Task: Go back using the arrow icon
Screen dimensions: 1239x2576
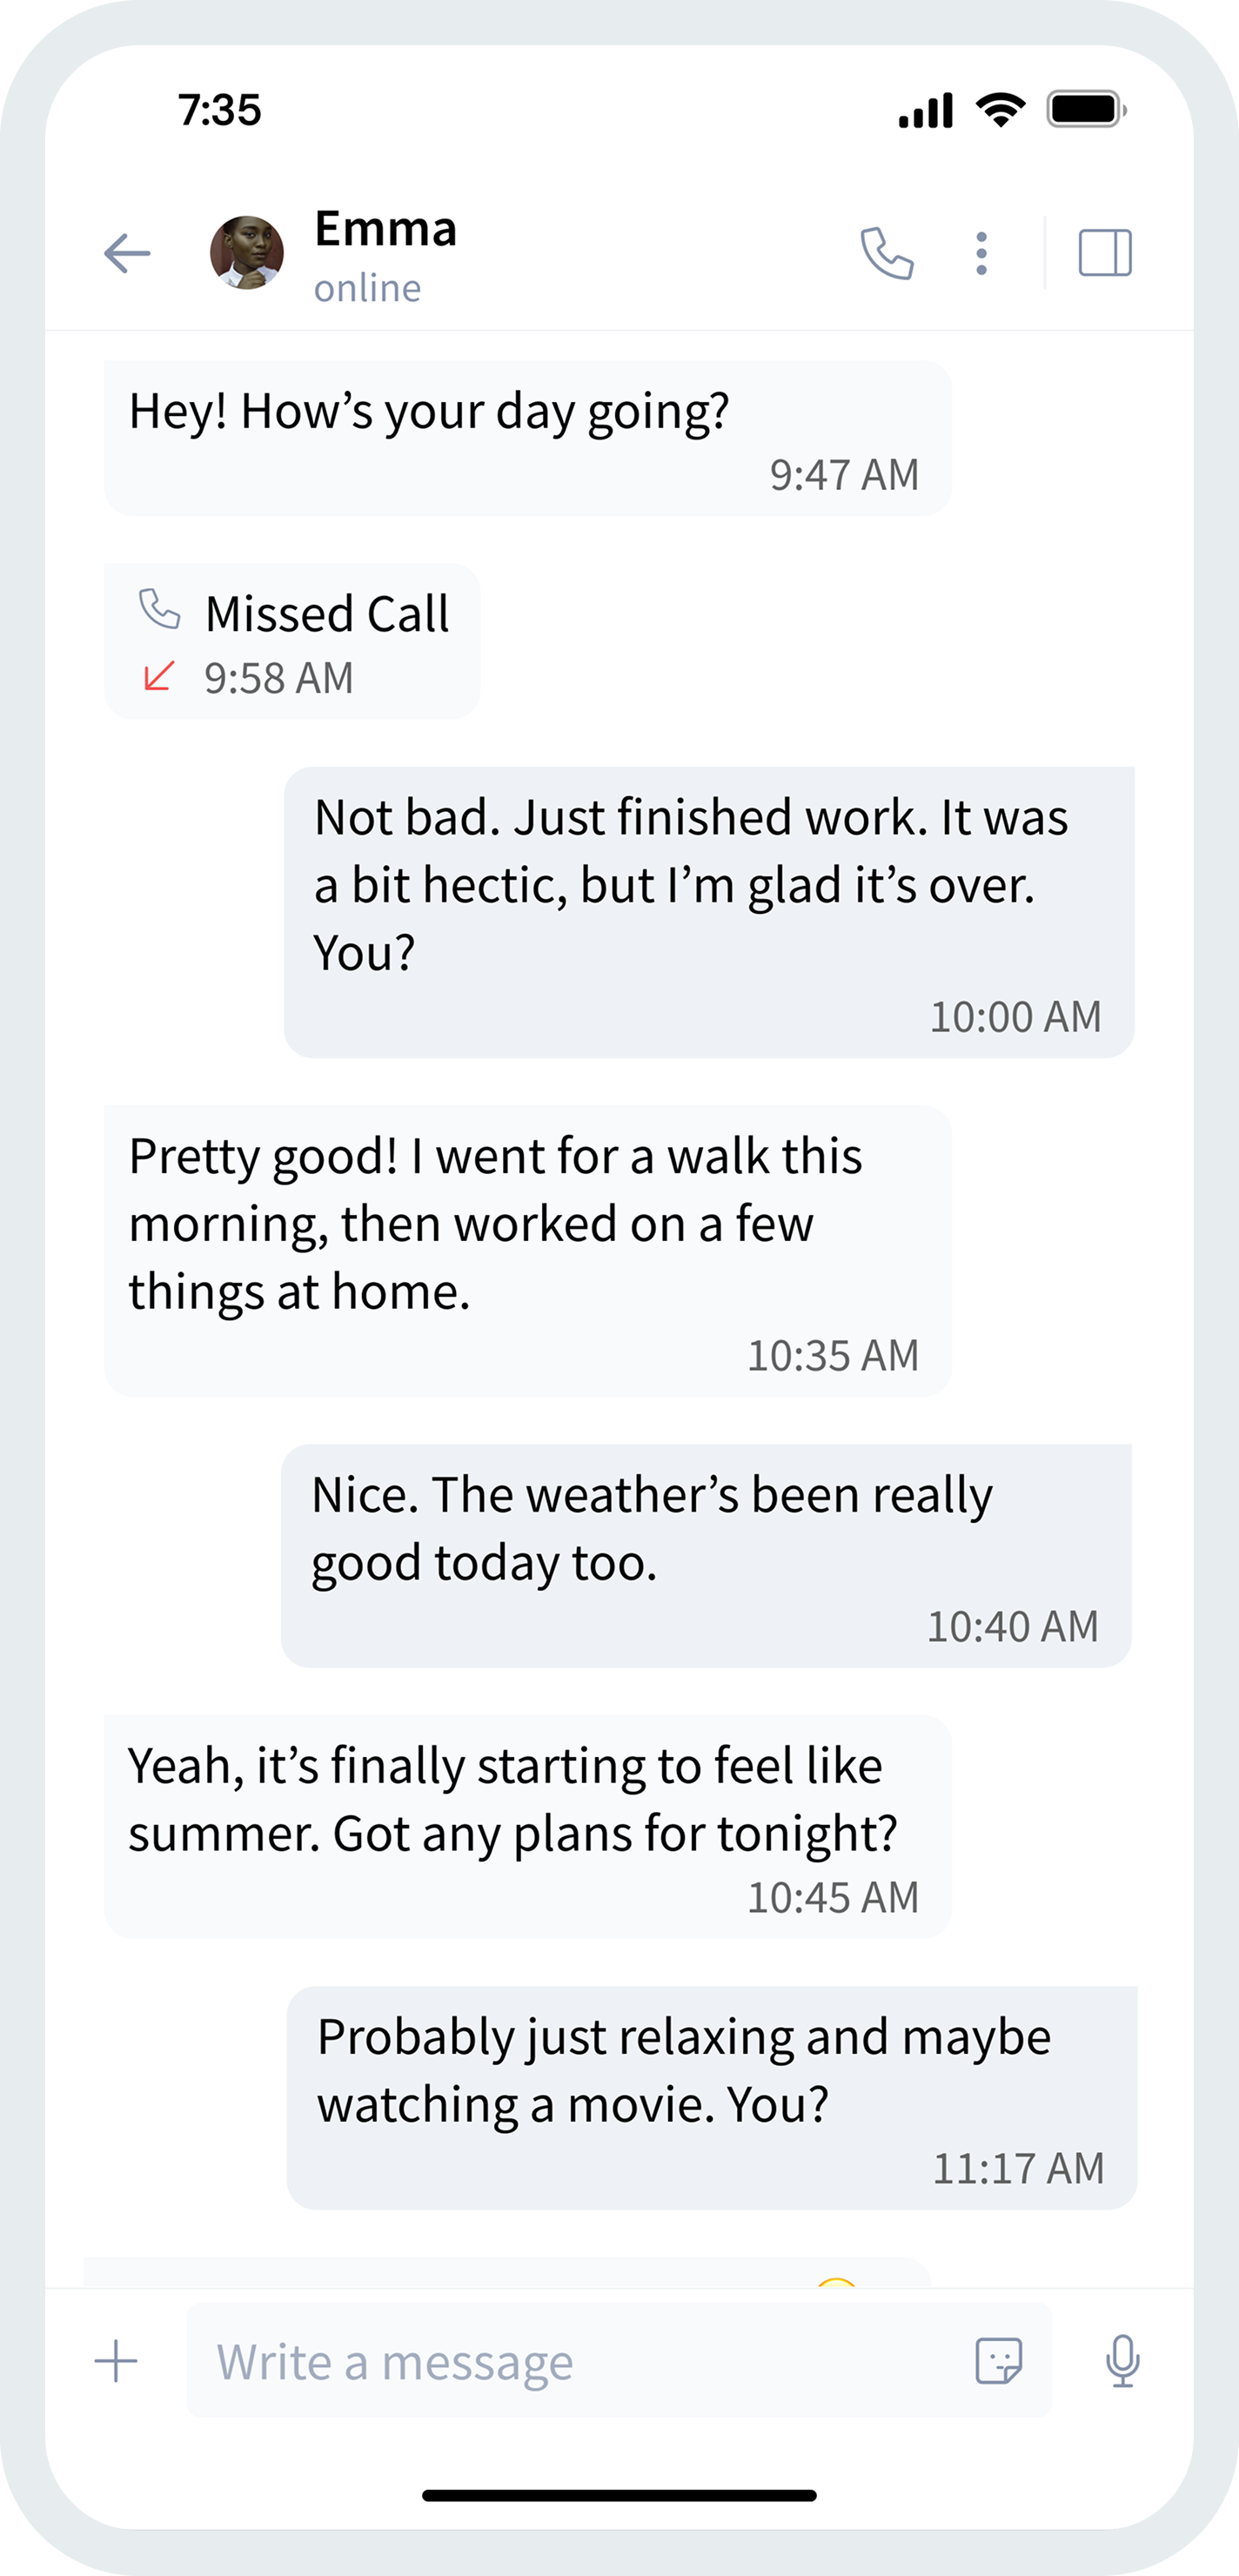Action: [127, 254]
